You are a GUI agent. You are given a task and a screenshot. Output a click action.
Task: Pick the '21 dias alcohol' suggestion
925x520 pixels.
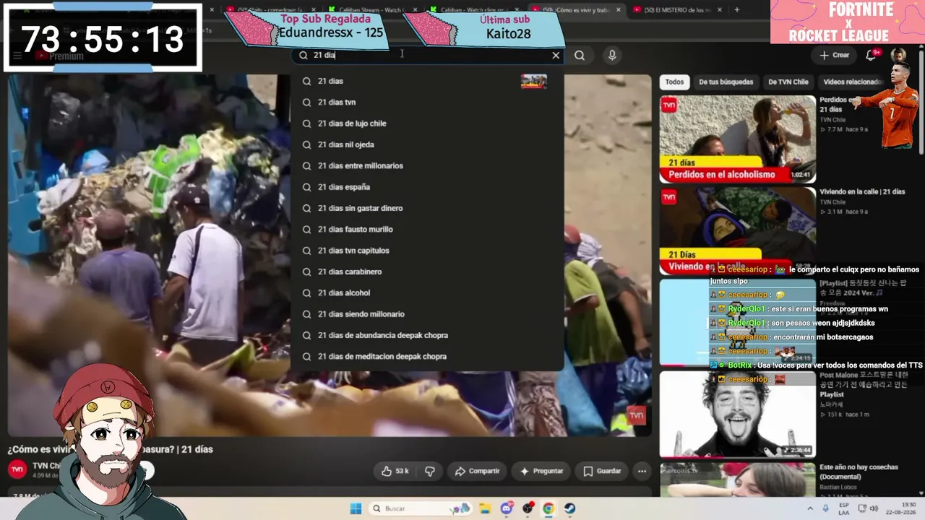click(x=427, y=292)
